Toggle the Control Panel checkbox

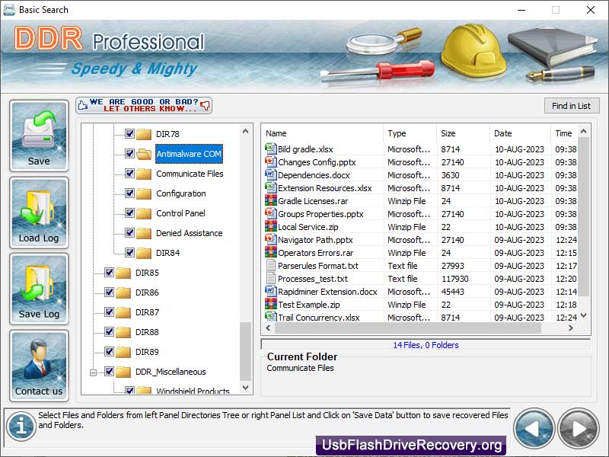pos(129,213)
